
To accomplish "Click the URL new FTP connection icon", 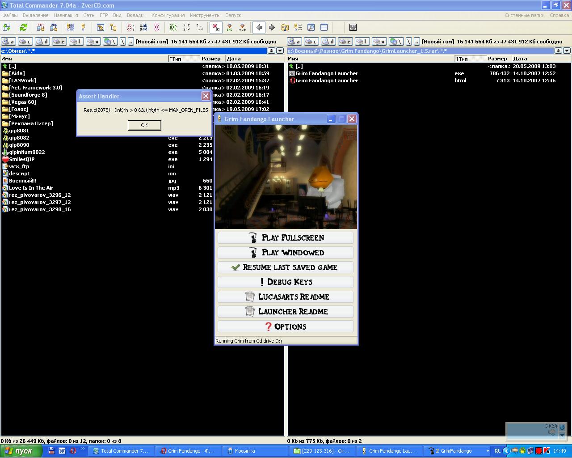I will 54,27.
